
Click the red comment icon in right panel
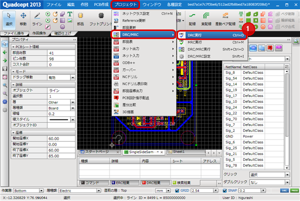(270, 48)
